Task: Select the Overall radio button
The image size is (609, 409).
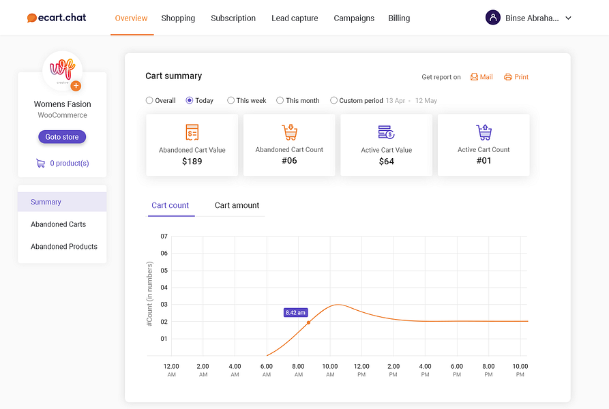Action: point(149,100)
